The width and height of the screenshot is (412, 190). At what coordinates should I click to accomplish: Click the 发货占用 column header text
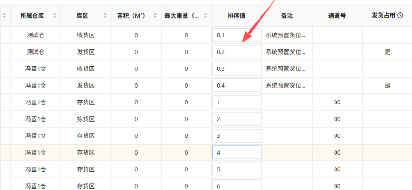point(383,16)
